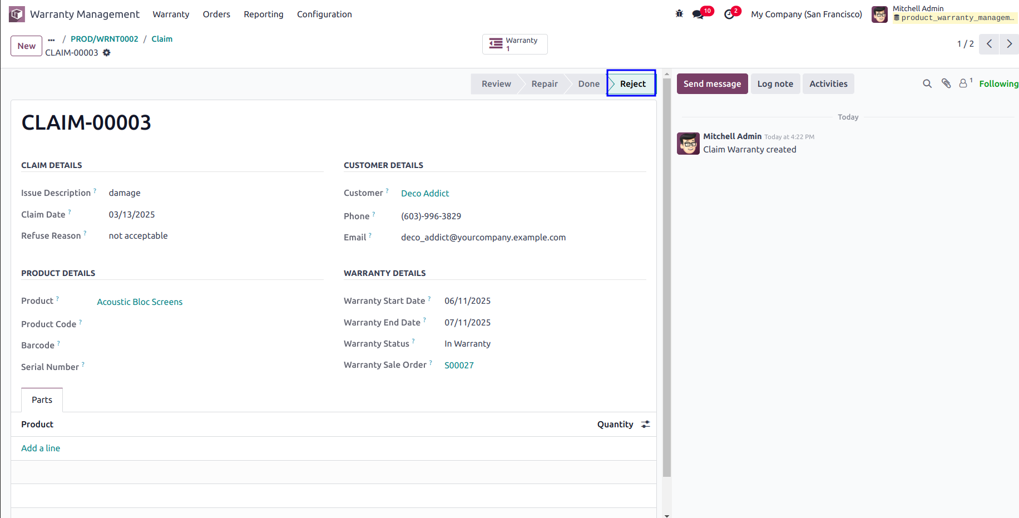Go to previous record arrow

[x=989, y=44]
